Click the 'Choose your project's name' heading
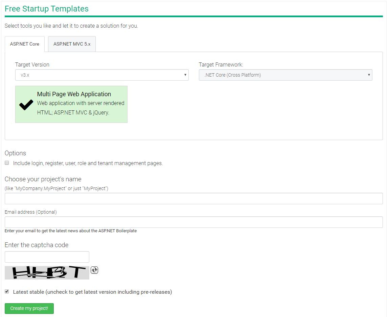Viewport: 390px width, 317px height. [x=43, y=179]
